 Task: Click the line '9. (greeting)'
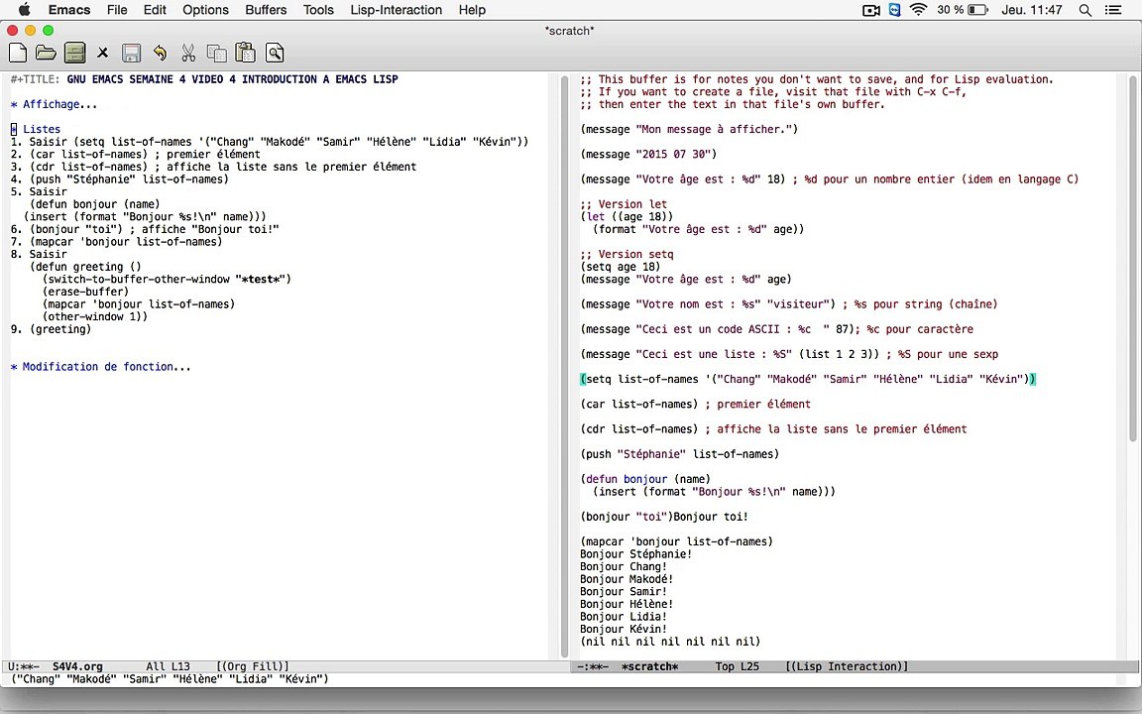pos(51,329)
